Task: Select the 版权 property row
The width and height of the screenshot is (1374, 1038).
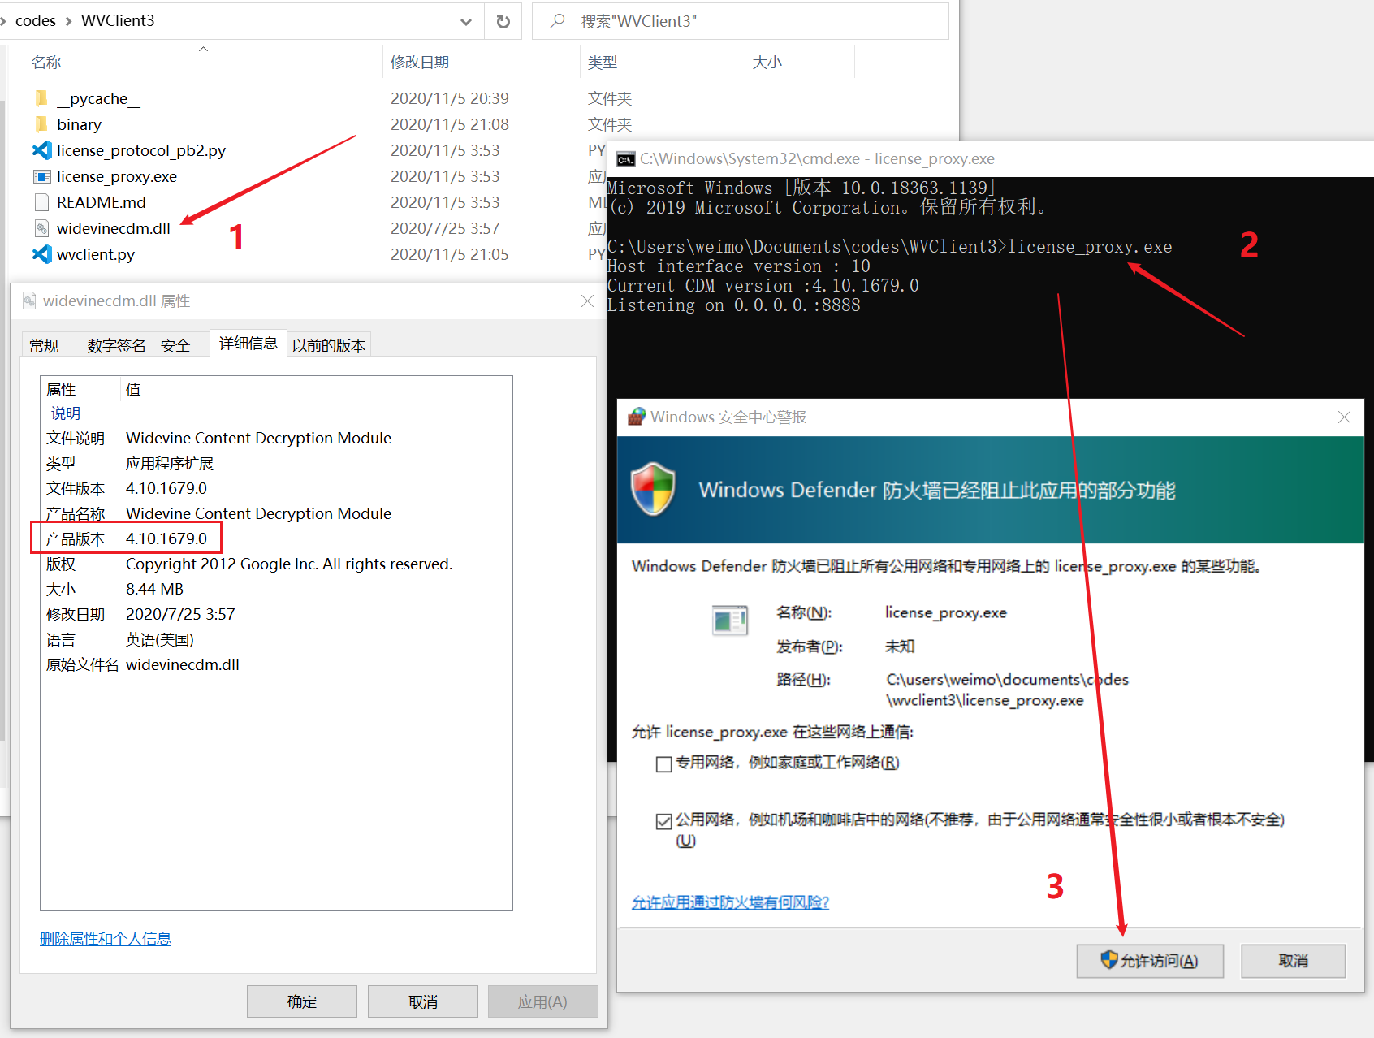Action: pyautogui.click(x=275, y=564)
